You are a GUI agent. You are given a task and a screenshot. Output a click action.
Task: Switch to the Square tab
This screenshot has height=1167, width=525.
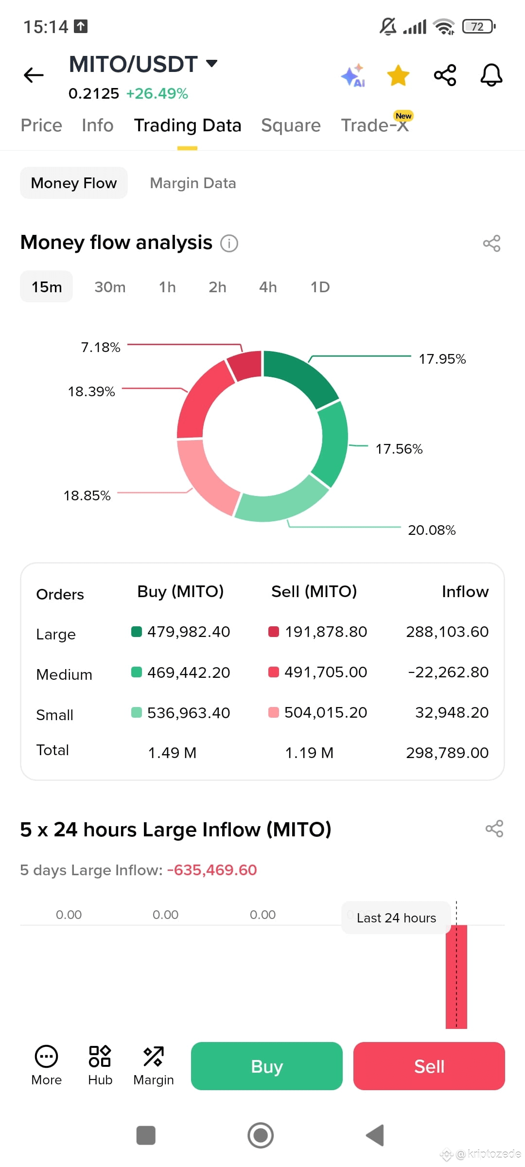tap(291, 125)
